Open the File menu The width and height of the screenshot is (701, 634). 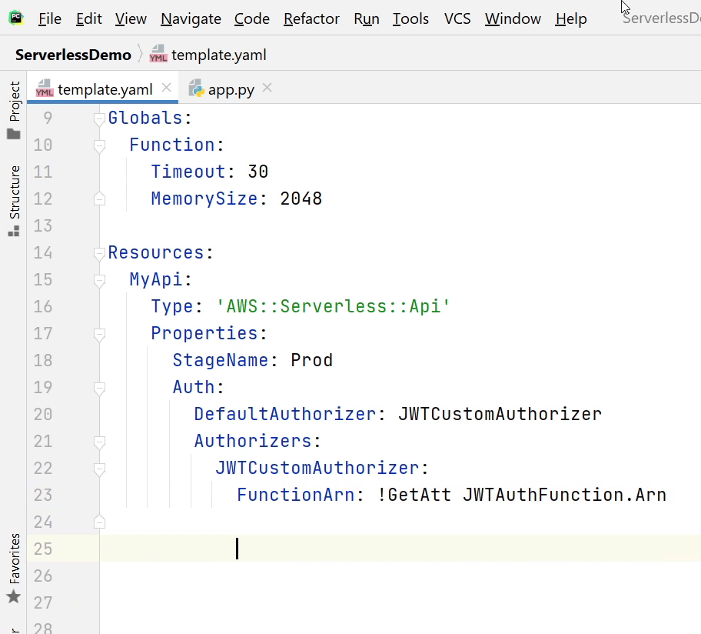click(x=49, y=18)
